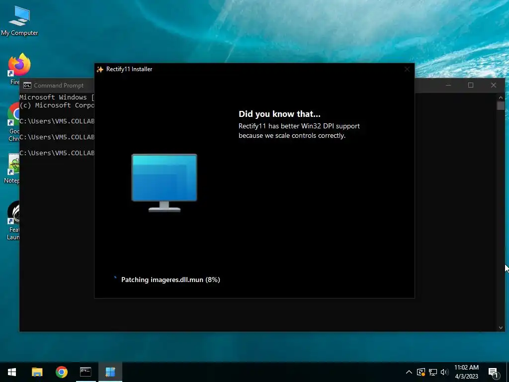Click the disabled Rectify11 Installer close button
The width and height of the screenshot is (509, 382).
pos(407,69)
